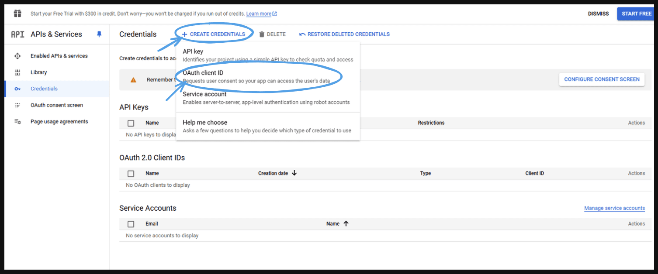
Task: Choose Service account option
Action: pos(268,98)
